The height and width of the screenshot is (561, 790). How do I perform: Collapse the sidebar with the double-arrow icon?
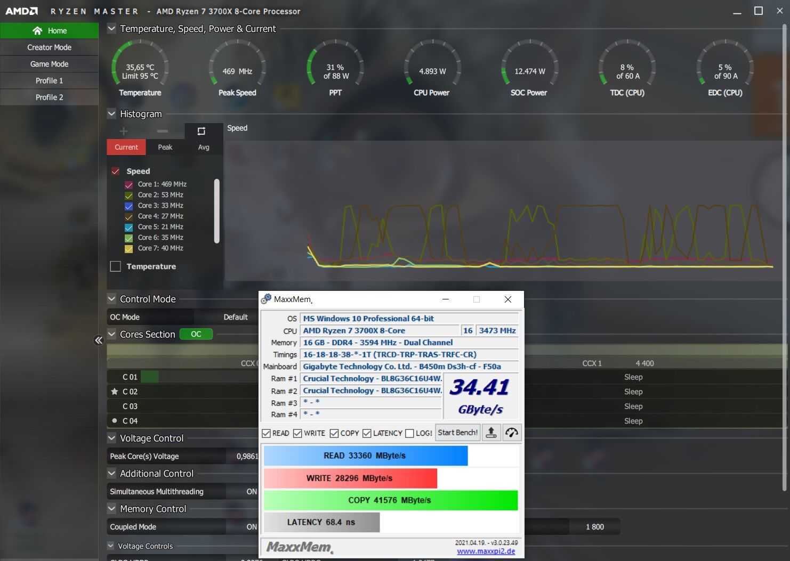pos(99,340)
